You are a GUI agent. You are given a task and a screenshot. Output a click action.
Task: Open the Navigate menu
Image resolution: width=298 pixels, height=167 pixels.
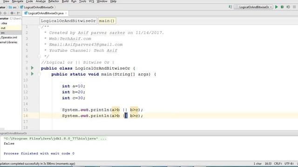[x=17, y=1]
